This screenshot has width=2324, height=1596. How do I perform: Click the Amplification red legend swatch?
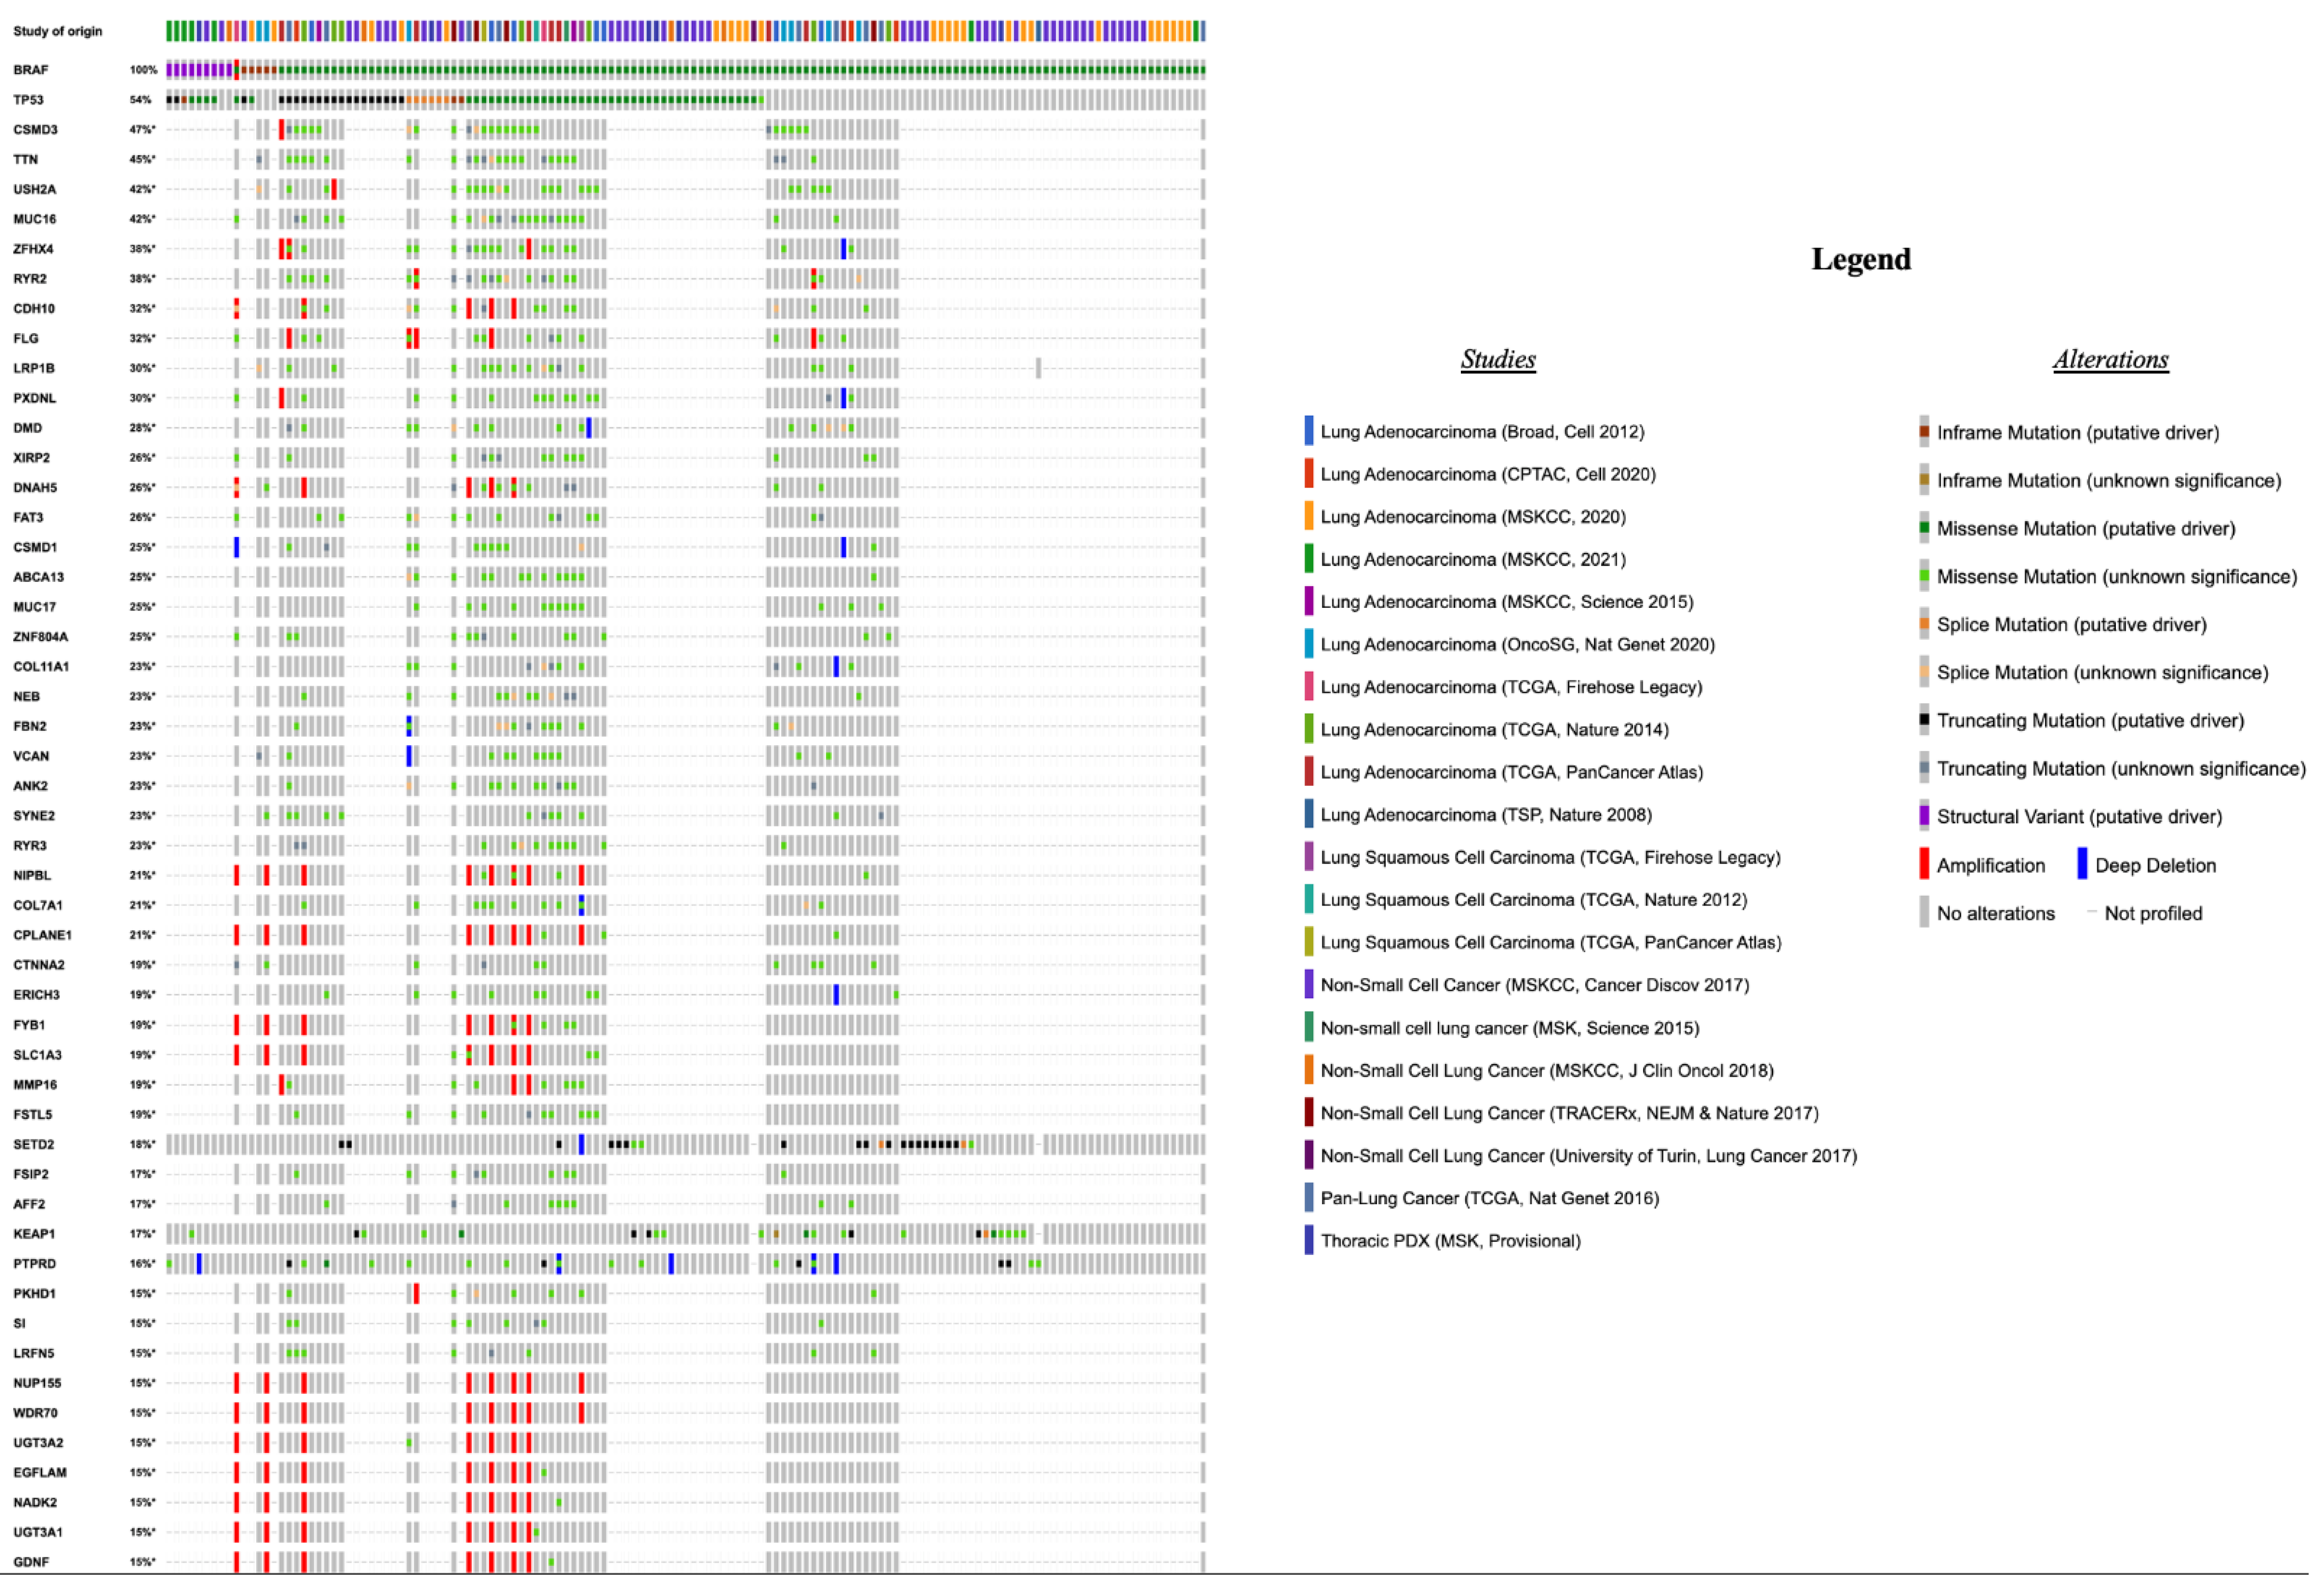[1923, 864]
